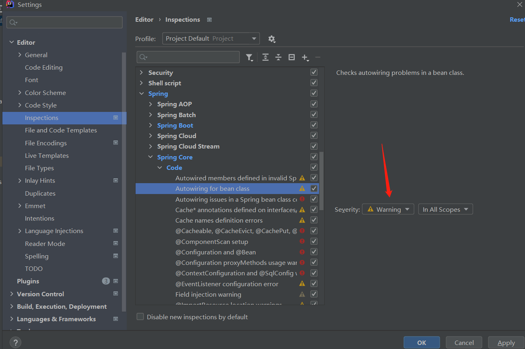Viewport: 525px width, 349px height.
Task: Expand the Spring Batch group
Action: click(x=150, y=115)
